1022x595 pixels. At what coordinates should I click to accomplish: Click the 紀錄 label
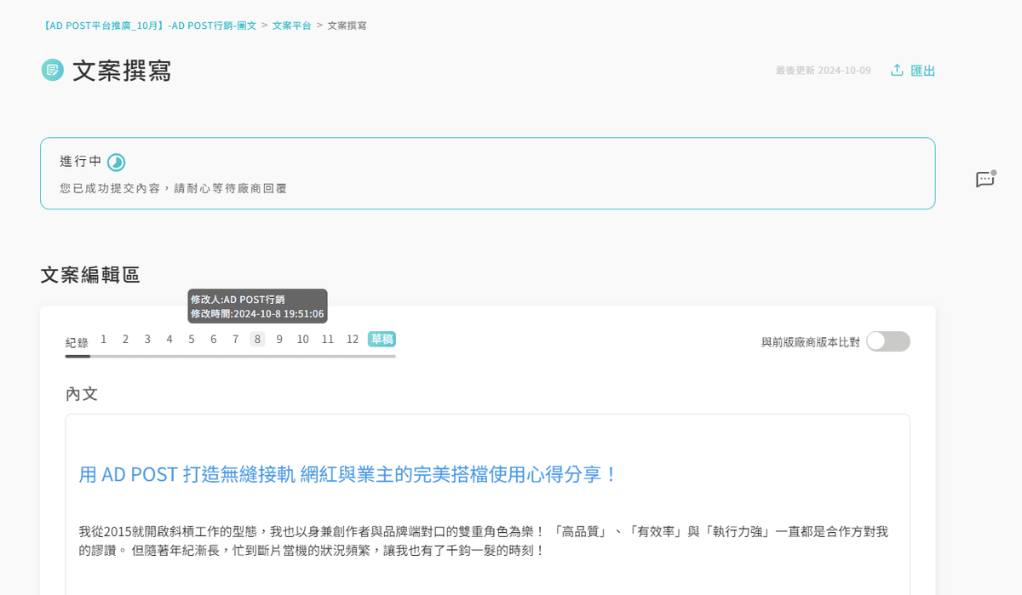(77, 342)
